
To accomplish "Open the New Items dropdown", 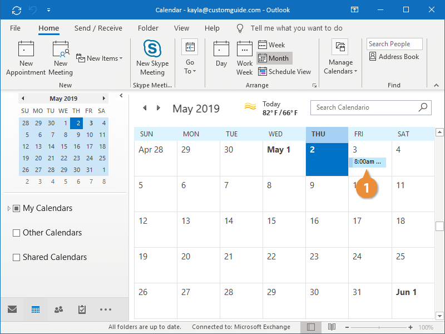I will [100, 58].
